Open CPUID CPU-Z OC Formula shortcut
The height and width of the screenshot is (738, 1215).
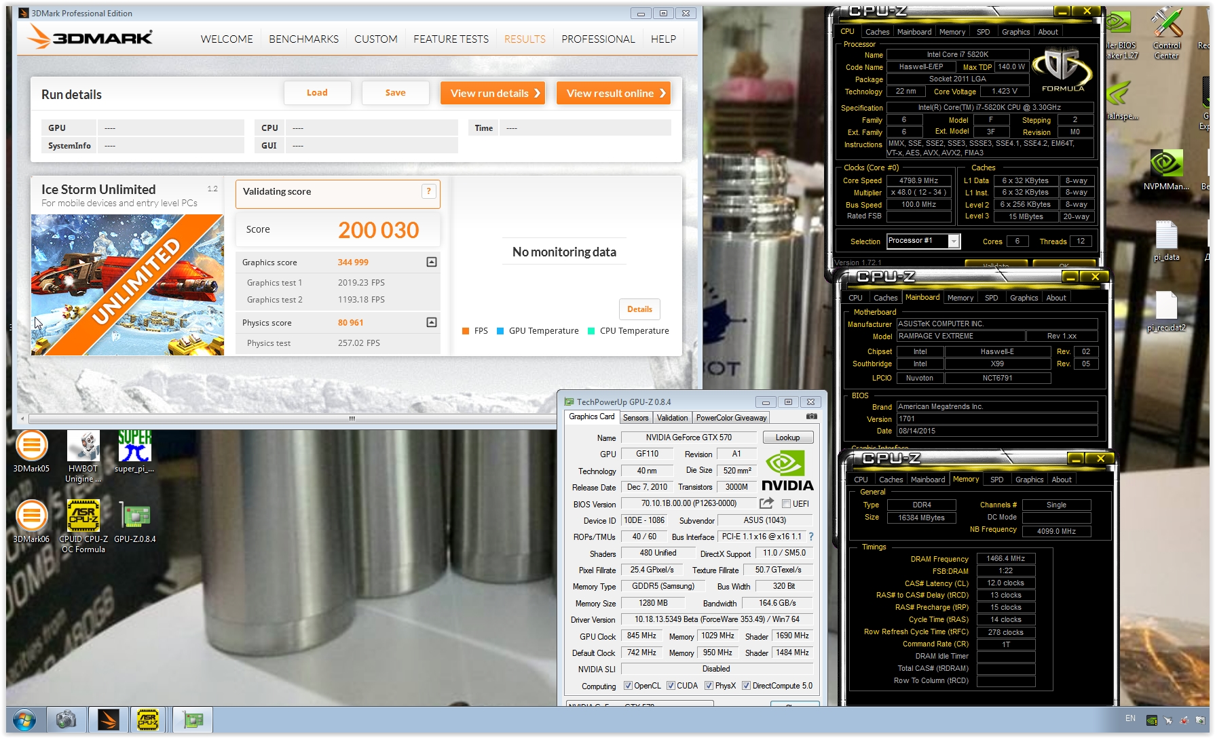point(83,526)
